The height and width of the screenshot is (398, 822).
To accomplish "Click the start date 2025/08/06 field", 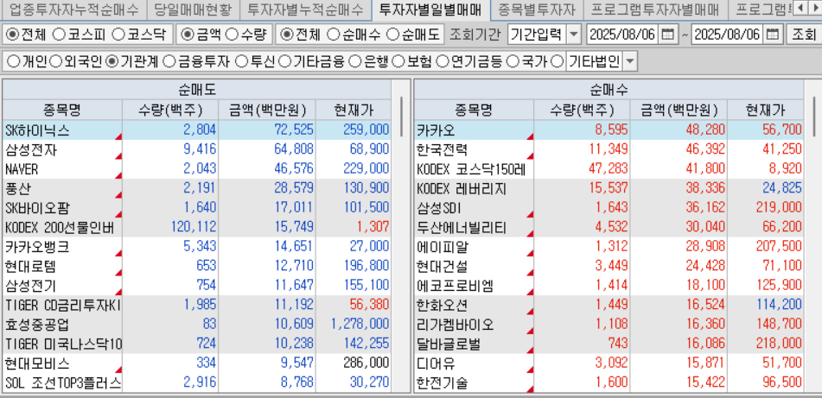I will [623, 35].
